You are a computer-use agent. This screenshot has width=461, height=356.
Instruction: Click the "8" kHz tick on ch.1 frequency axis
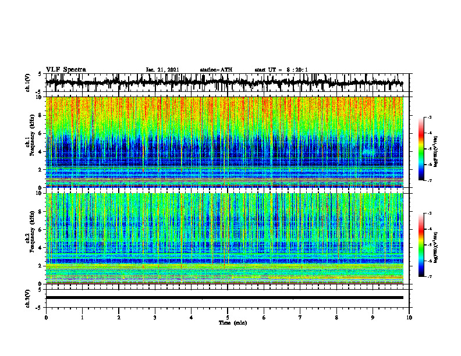point(41,115)
